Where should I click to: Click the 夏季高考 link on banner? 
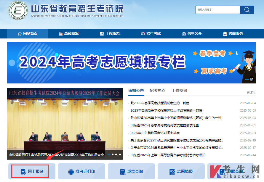pyautogui.click(x=214, y=71)
